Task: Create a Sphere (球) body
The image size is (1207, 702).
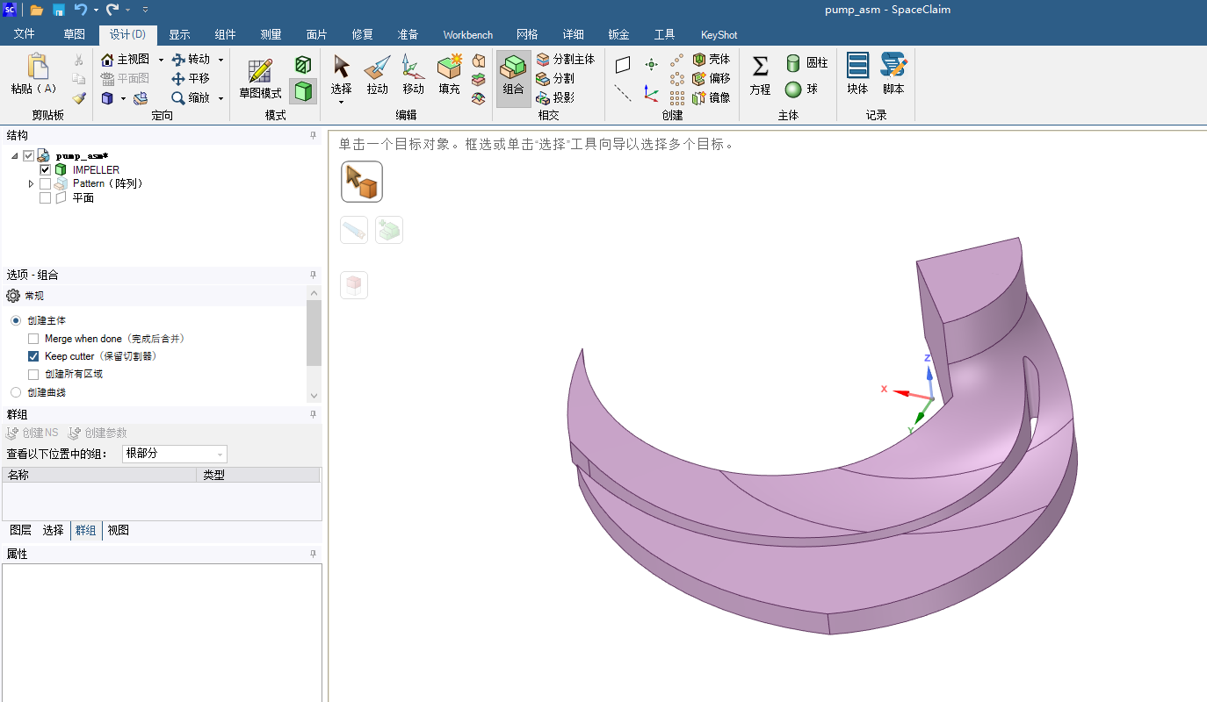Action: tap(801, 89)
